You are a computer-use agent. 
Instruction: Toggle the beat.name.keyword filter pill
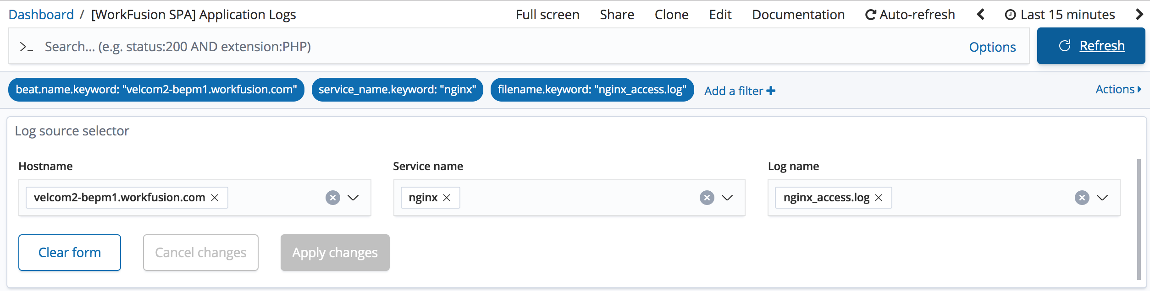(x=156, y=90)
